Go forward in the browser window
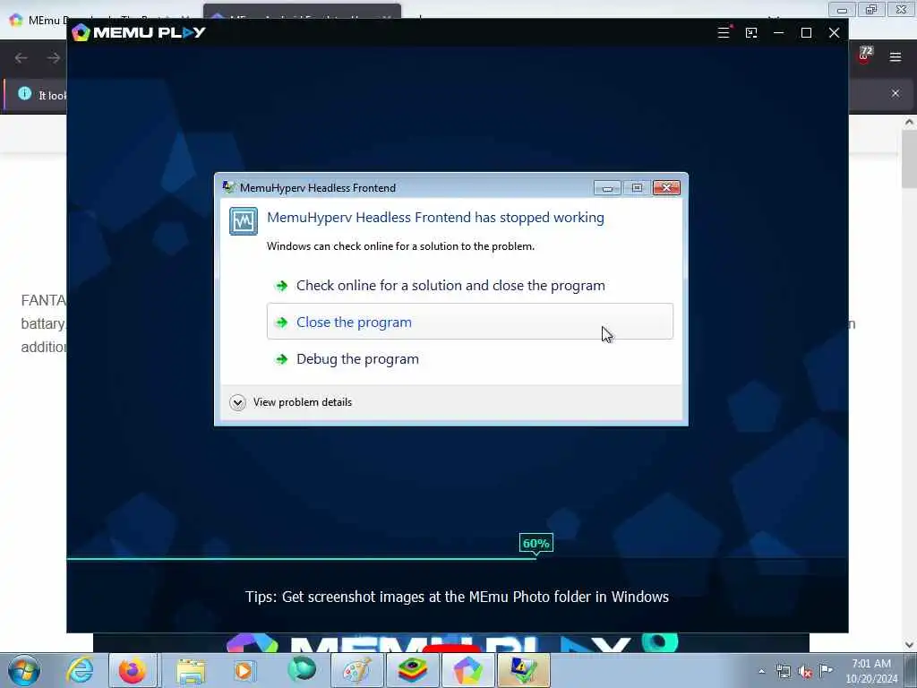This screenshot has height=688, width=917. pyautogui.click(x=53, y=57)
